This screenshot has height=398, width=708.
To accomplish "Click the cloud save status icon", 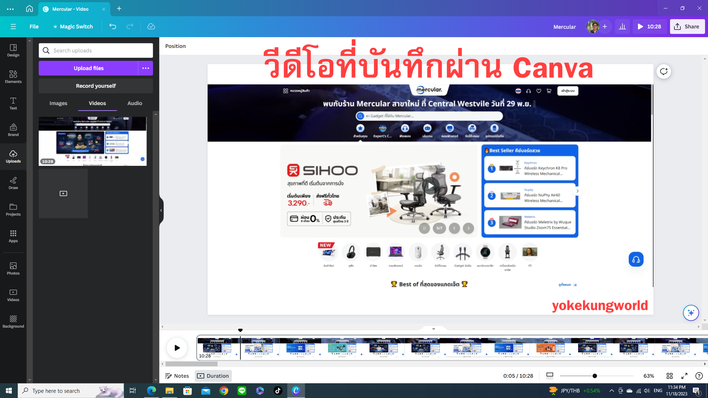I will 151,27.
